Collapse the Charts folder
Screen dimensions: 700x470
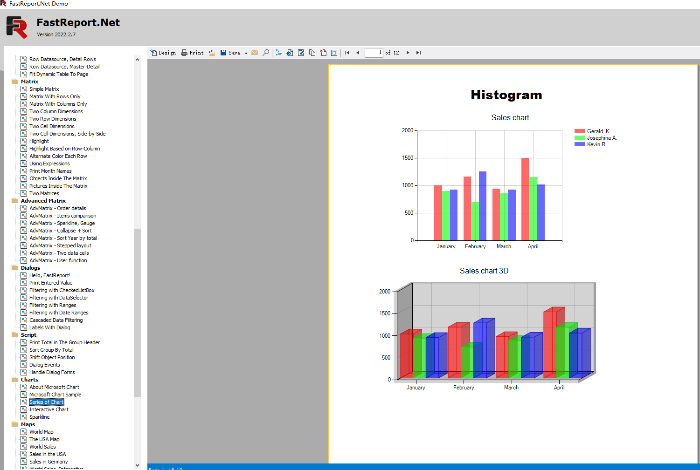[14, 379]
